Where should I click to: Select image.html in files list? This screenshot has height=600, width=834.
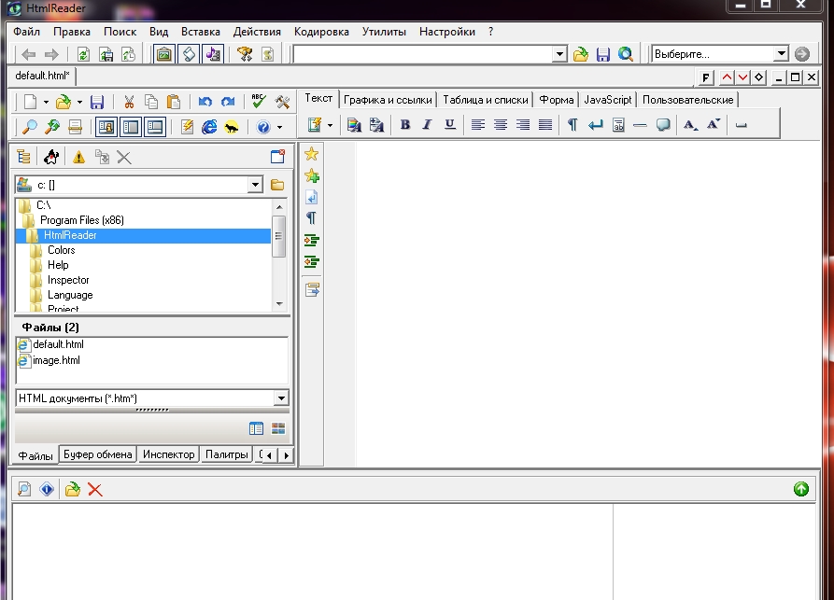pos(56,360)
